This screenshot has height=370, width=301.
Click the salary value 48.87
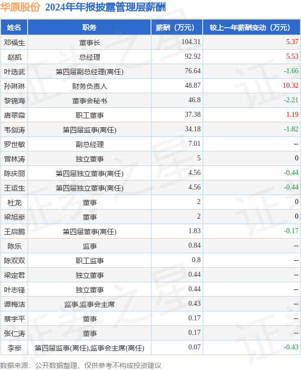[193, 86]
